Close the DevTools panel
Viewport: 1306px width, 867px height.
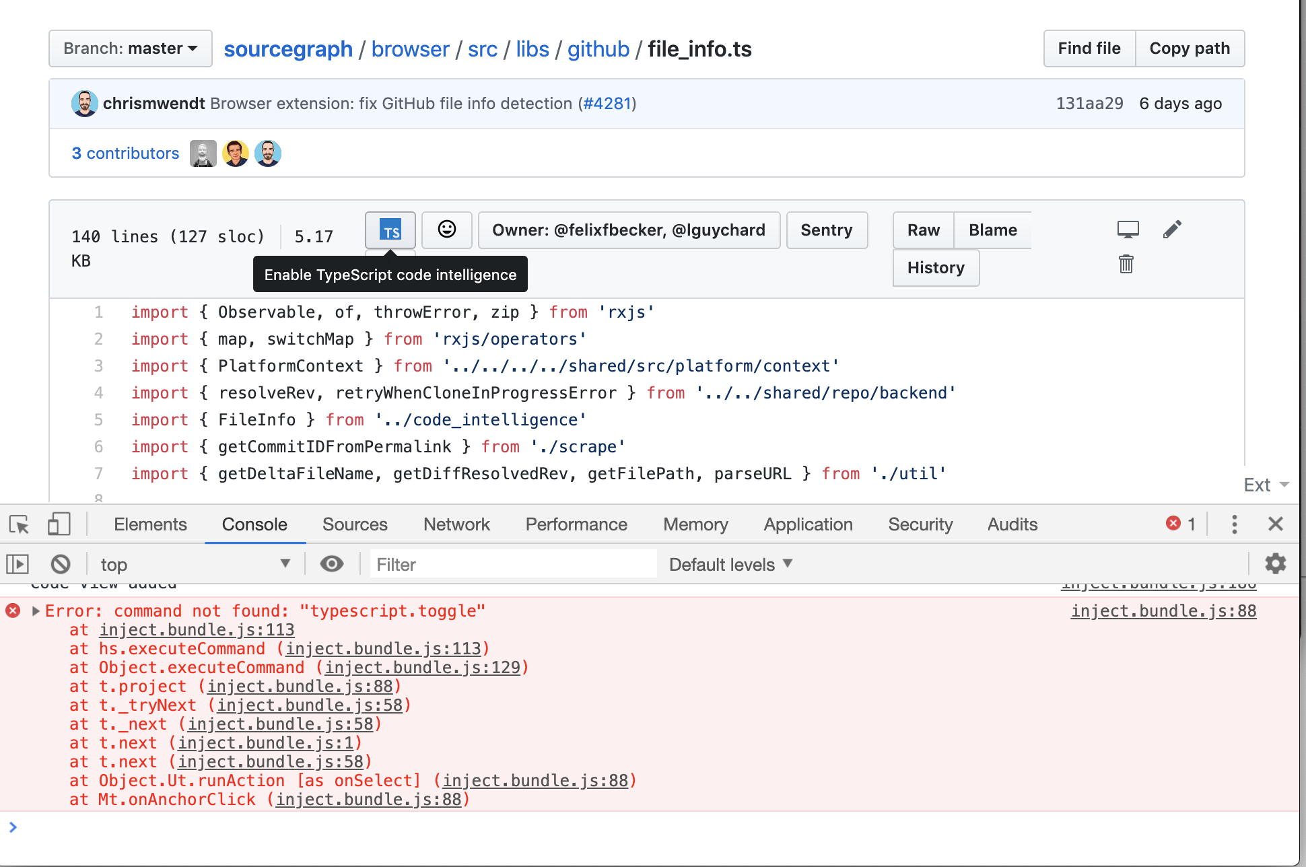[1275, 524]
